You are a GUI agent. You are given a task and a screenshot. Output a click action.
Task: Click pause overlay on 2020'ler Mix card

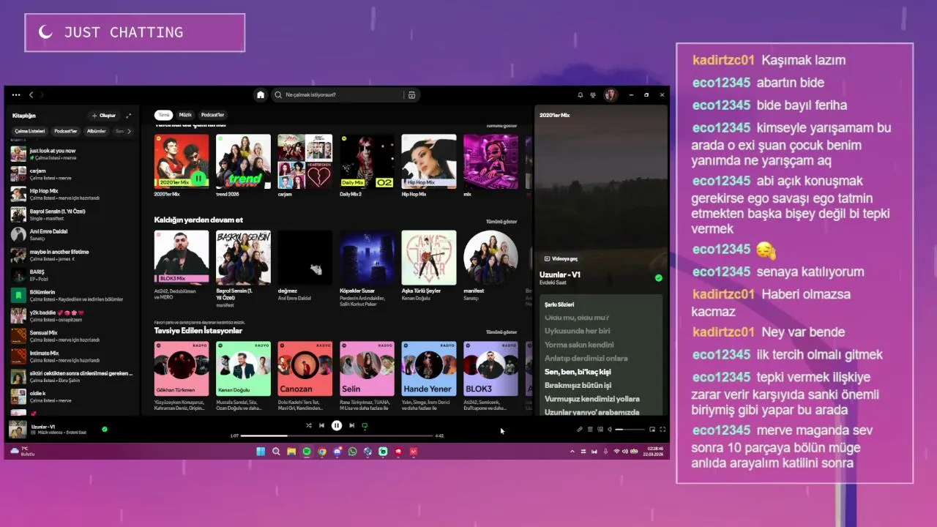[198, 179]
